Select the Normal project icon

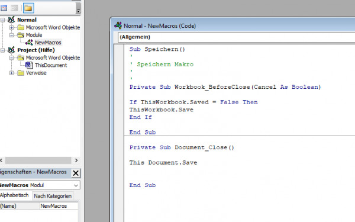(11, 20)
